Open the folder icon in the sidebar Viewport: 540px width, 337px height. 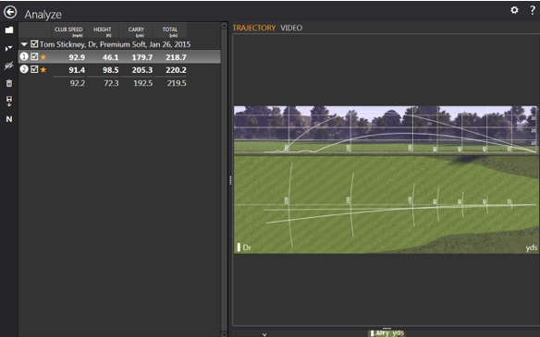9,30
